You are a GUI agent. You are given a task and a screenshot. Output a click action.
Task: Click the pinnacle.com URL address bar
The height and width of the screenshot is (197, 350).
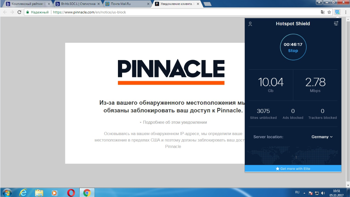(89, 12)
